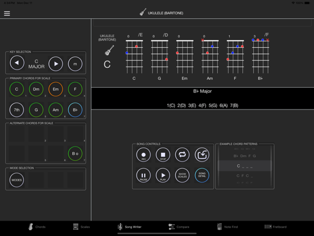Image resolution: width=314 pixels, height=236 pixels.
Task: Click the save song import icon
Action: click(x=202, y=154)
